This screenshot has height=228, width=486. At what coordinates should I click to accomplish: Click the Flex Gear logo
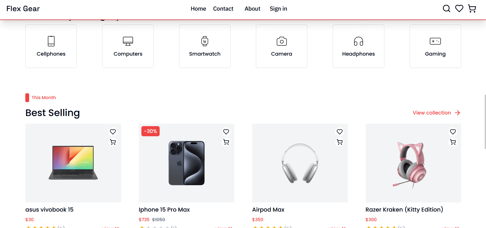pos(23,9)
